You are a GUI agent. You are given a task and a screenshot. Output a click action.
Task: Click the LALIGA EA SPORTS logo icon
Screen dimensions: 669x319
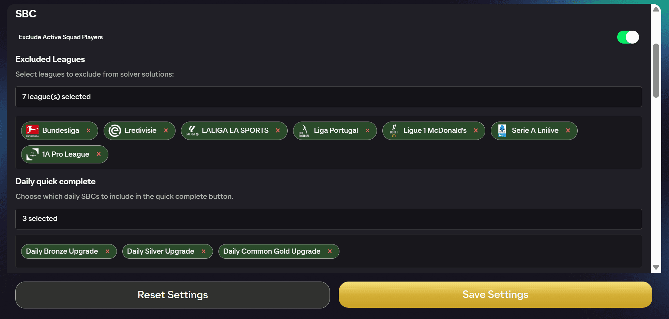coord(192,131)
